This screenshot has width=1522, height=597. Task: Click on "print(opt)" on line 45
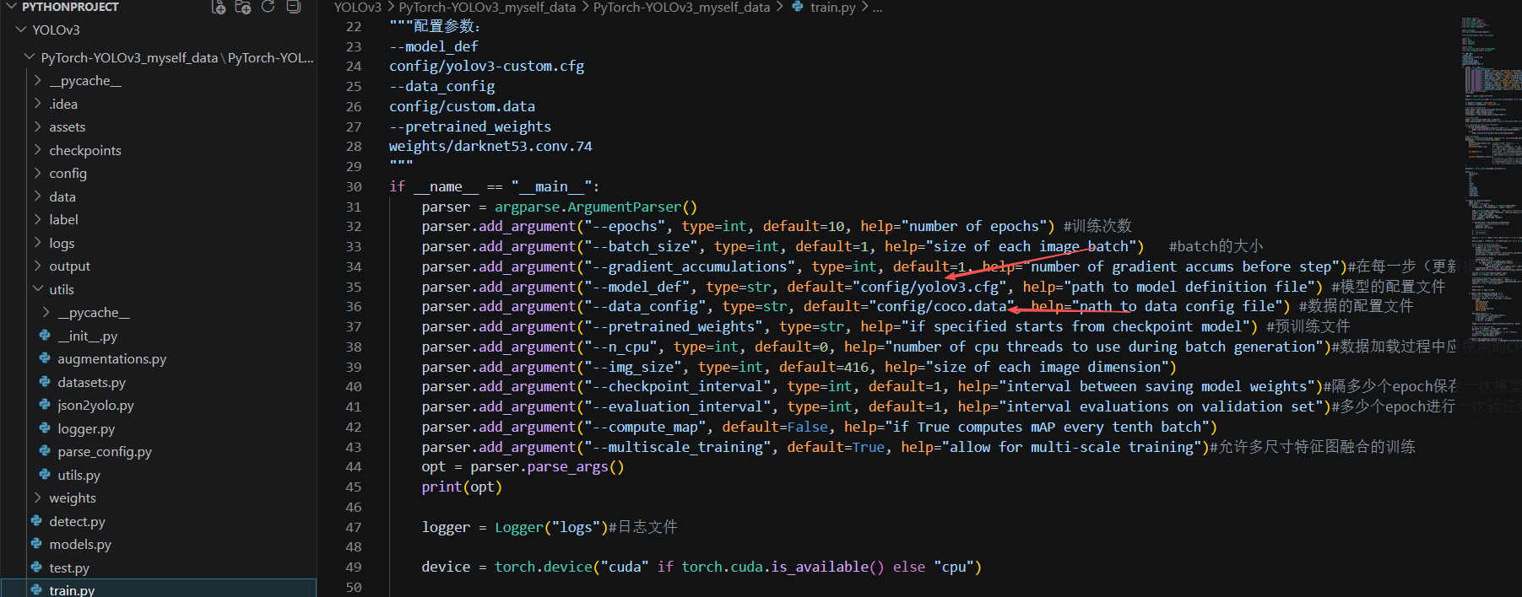462,487
